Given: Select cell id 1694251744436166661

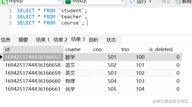Looking at the screenshot, I should [x=33, y=89].
